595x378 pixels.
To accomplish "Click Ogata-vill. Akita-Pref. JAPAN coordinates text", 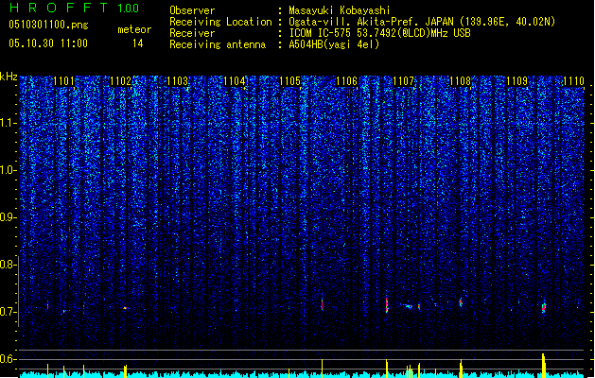I will pyautogui.click(x=422, y=22).
